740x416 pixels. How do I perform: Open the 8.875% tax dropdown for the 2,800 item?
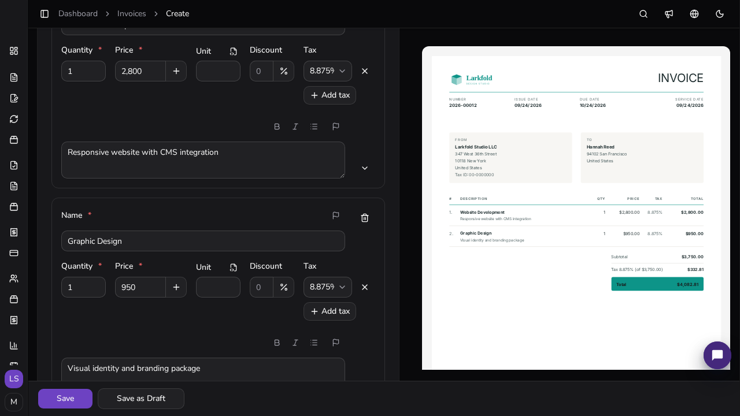[328, 71]
